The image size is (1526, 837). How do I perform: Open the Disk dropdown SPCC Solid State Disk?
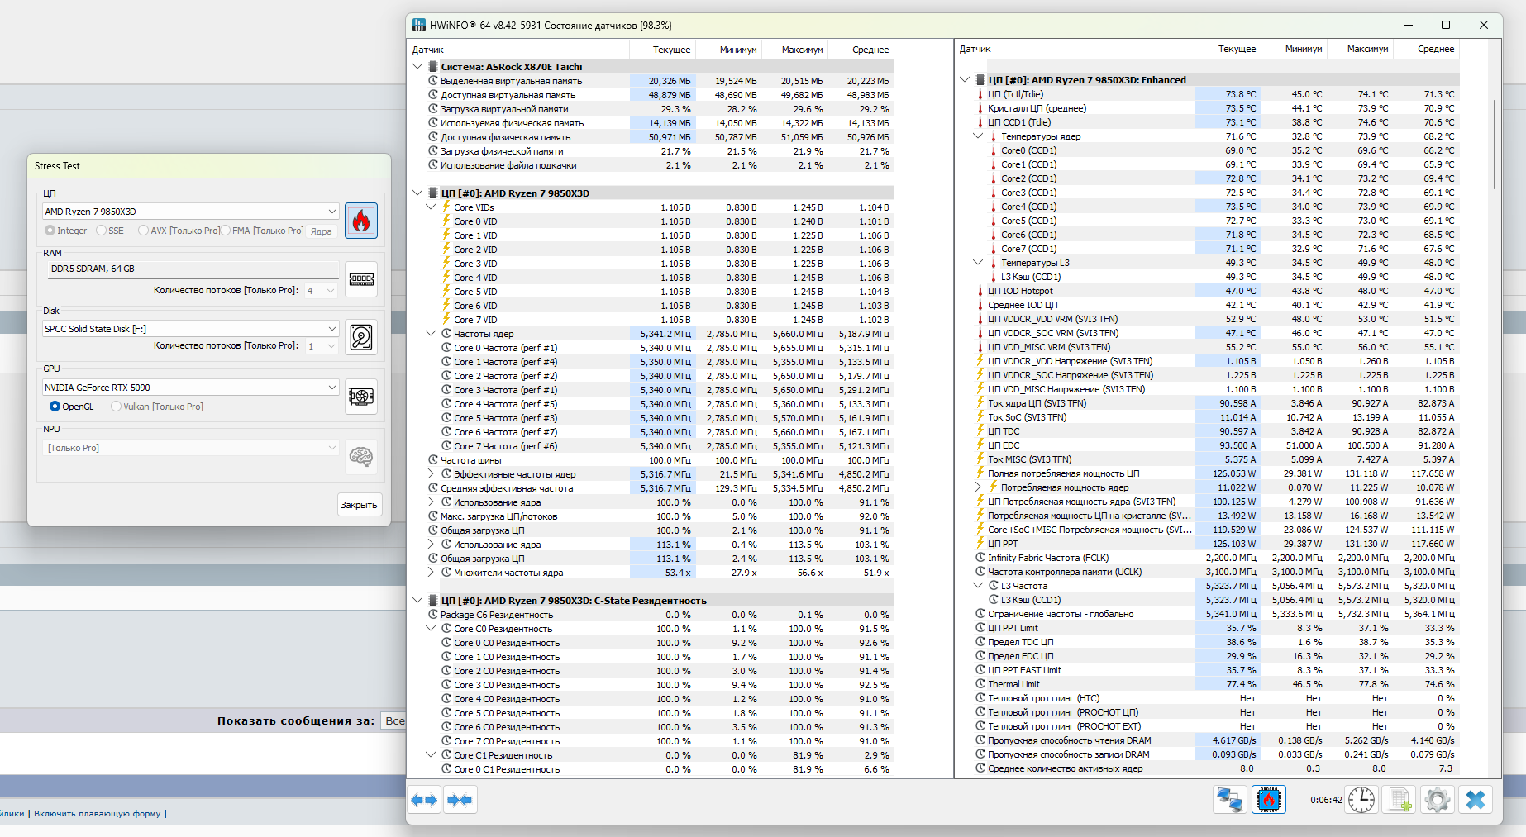[x=191, y=329]
